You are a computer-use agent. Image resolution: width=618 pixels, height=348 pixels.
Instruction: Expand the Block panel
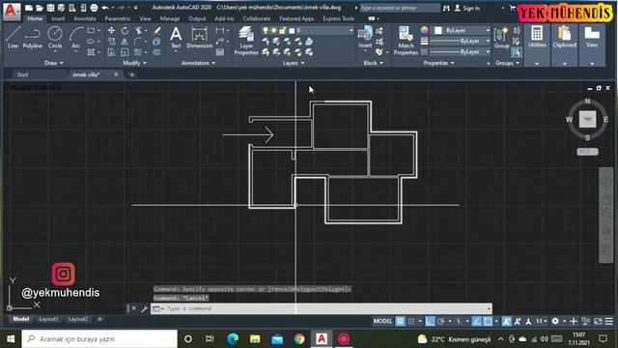374,63
